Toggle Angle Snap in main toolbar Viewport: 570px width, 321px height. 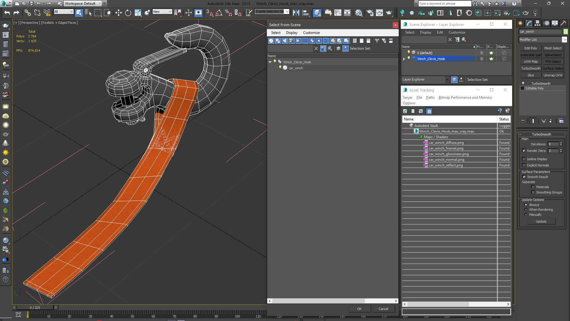point(219,12)
